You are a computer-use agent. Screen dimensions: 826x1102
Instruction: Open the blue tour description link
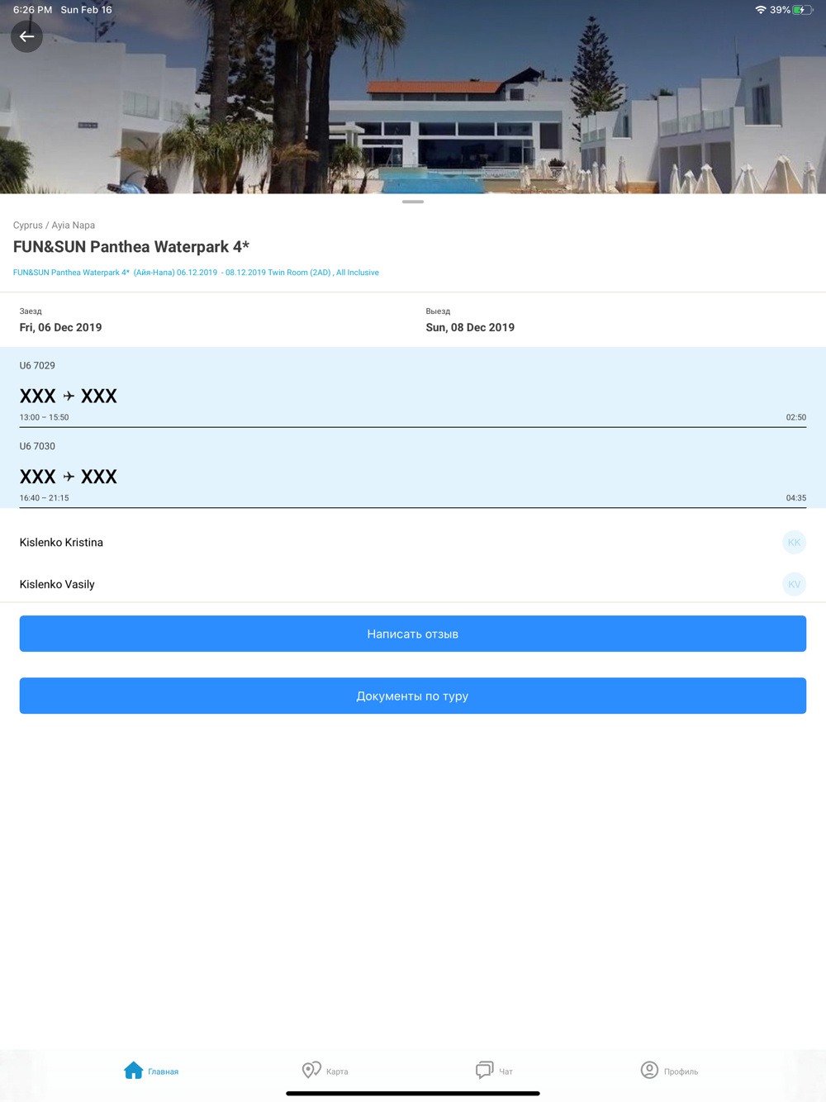coord(196,273)
